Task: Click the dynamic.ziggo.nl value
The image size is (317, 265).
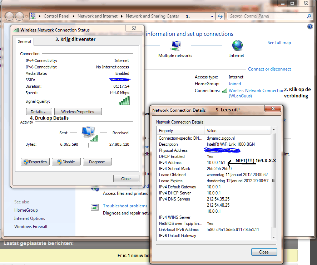Action: 221,138
